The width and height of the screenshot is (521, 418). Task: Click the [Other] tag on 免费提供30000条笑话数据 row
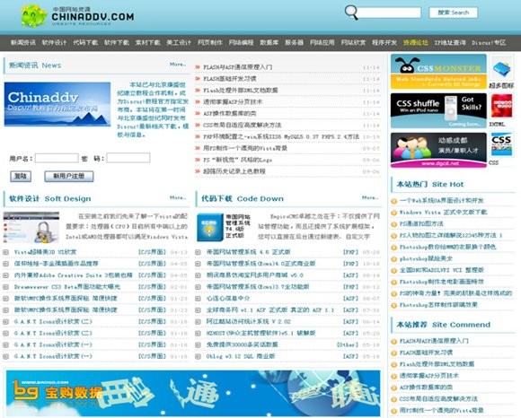(x=348, y=344)
